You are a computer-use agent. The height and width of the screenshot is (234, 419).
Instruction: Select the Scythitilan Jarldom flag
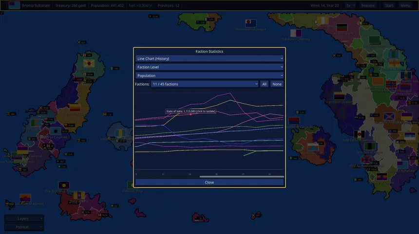pyautogui.click(x=339, y=96)
